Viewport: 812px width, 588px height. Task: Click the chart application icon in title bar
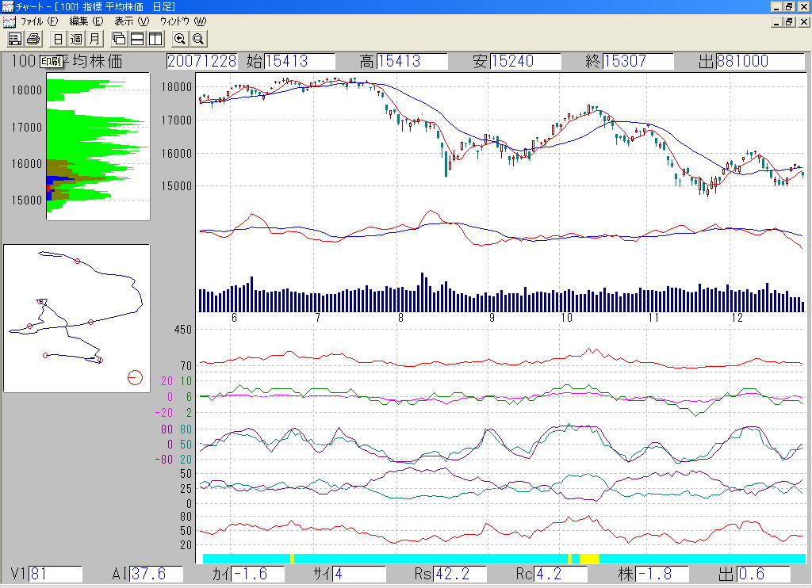[7, 6]
